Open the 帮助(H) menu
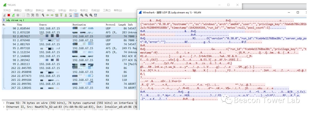This screenshot has height=113, width=310. (118, 11)
